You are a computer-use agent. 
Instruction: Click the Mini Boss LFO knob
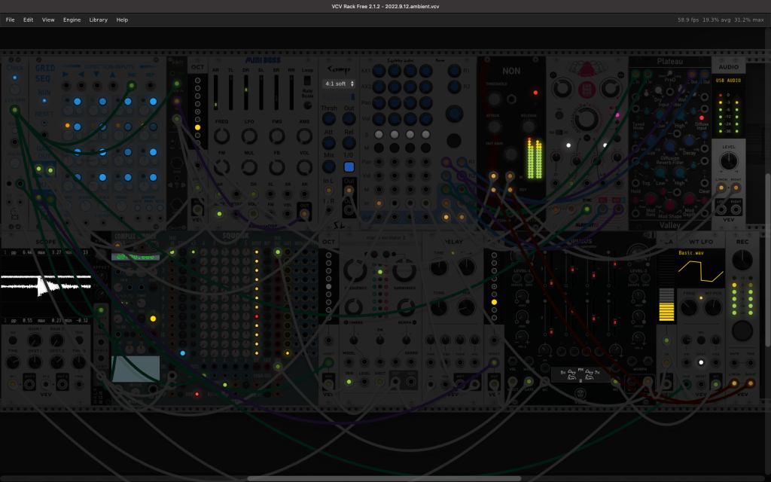tap(249, 136)
